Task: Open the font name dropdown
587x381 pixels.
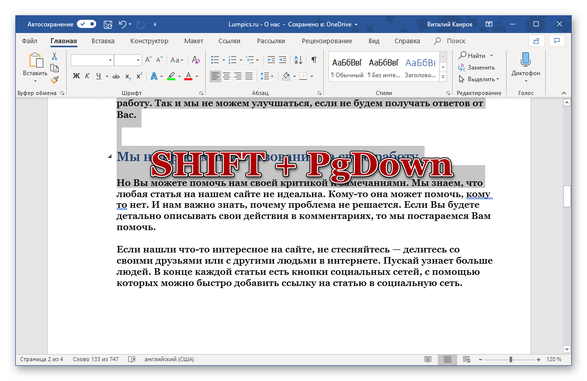Action: click(x=110, y=60)
